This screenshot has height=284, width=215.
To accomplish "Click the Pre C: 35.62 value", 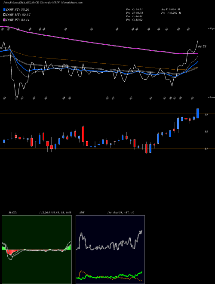I will (x=134, y=20).
